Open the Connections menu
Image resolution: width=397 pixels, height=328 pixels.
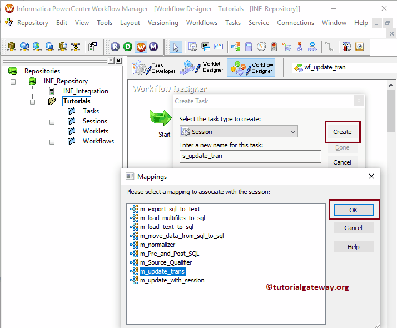pos(295,23)
